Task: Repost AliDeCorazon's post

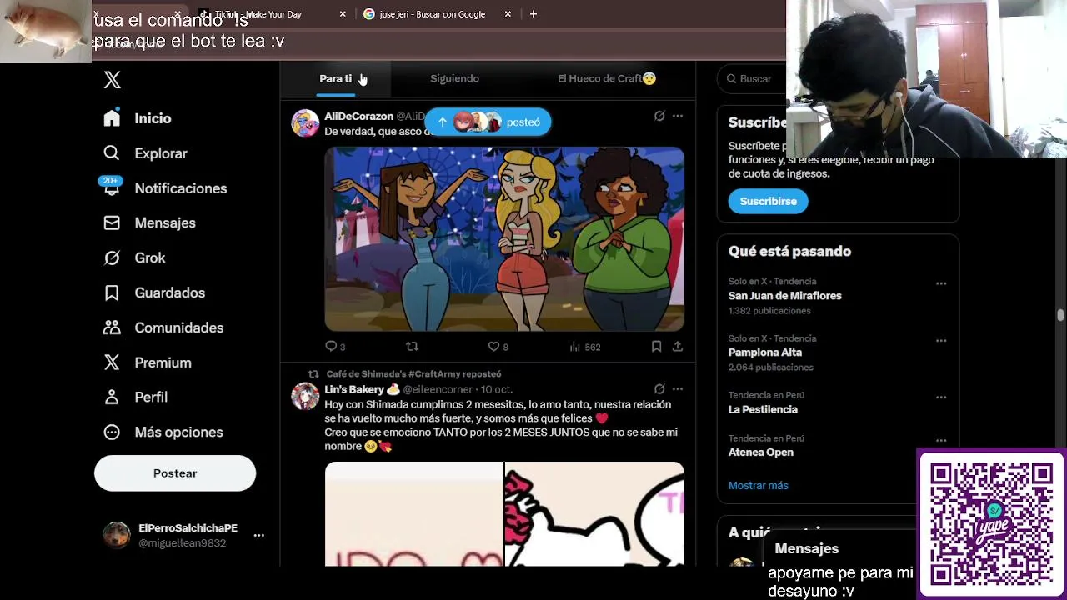Action: tap(412, 346)
